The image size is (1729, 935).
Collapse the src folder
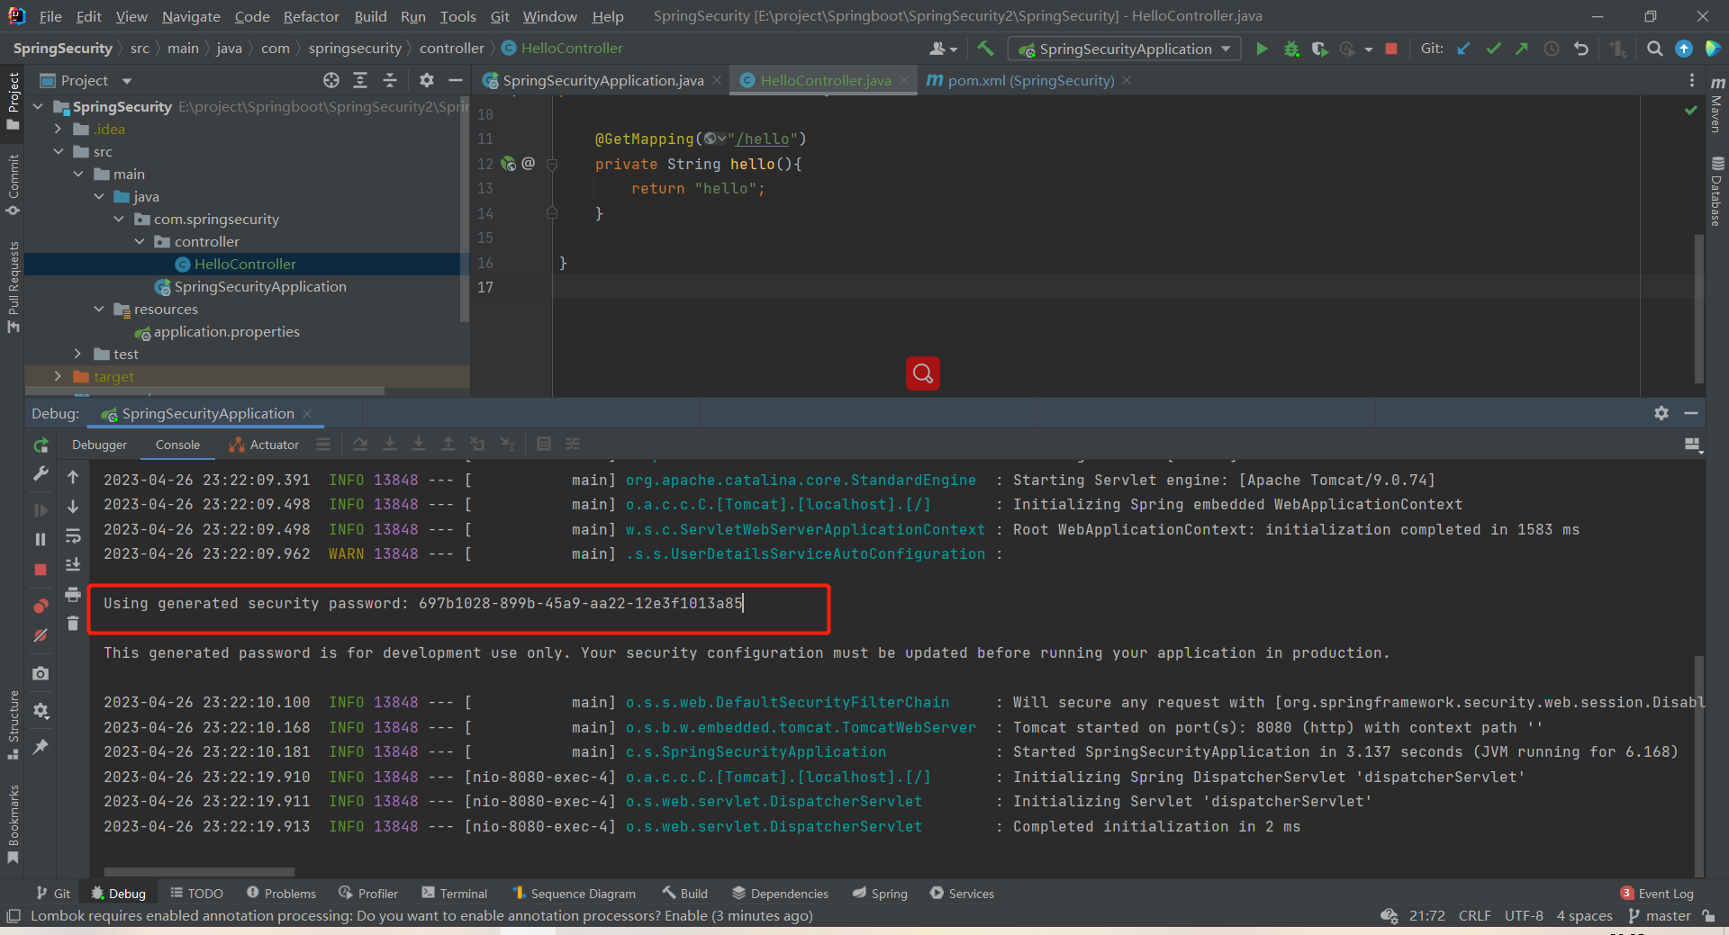(58, 151)
